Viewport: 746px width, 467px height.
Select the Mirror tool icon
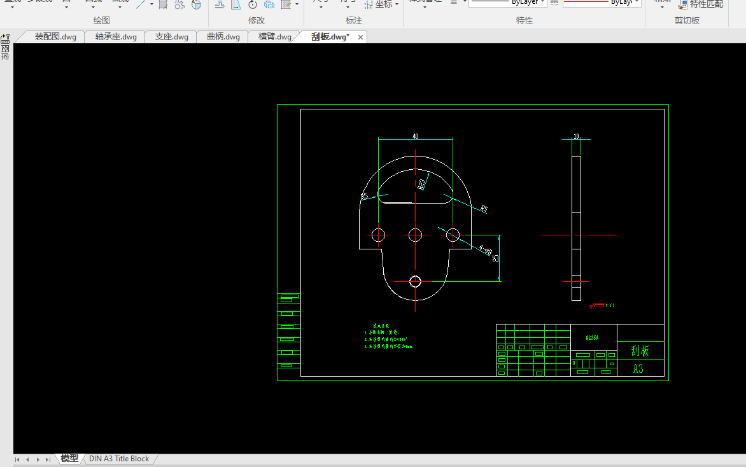[236, 4]
